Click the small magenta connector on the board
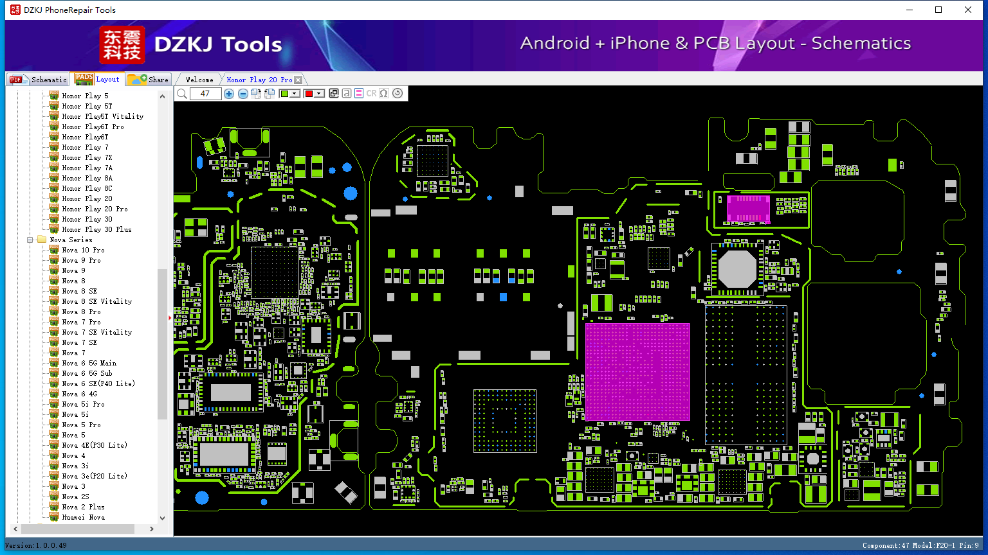 coord(748,209)
